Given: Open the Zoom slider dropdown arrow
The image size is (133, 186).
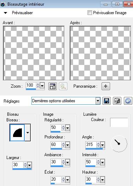Looking at the screenshot, I should (42, 85).
